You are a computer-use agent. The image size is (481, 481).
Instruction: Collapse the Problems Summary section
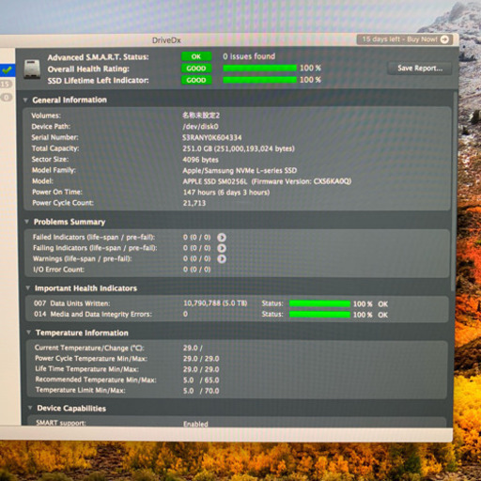coord(27,222)
